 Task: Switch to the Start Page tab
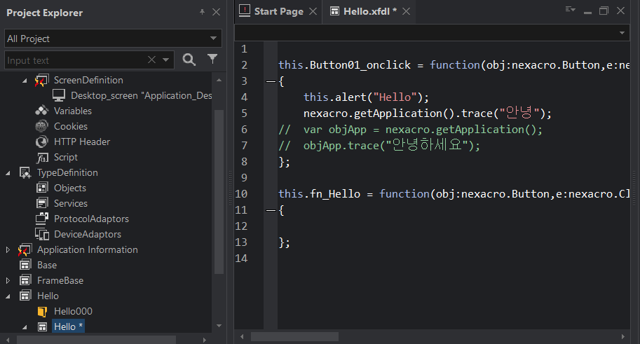coord(278,11)
